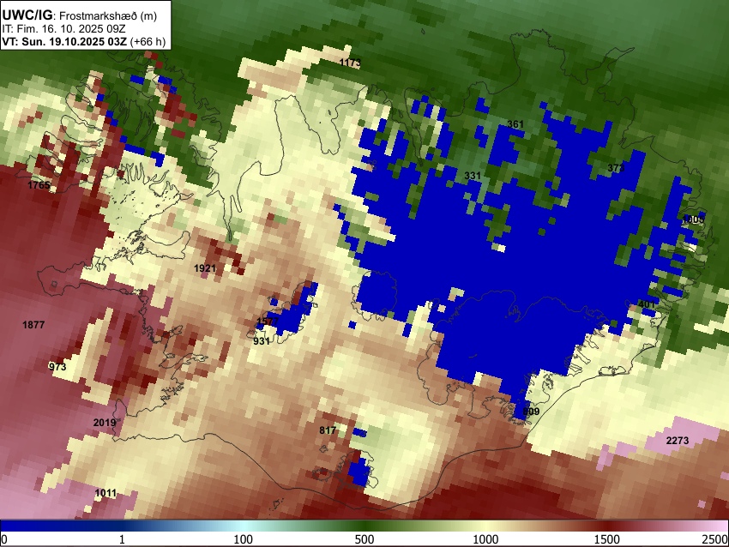Select the VT: Sun. 19.10.2025 03Z line
The image size is (729, 547).
pyautogui.click(x=84, y=41)
